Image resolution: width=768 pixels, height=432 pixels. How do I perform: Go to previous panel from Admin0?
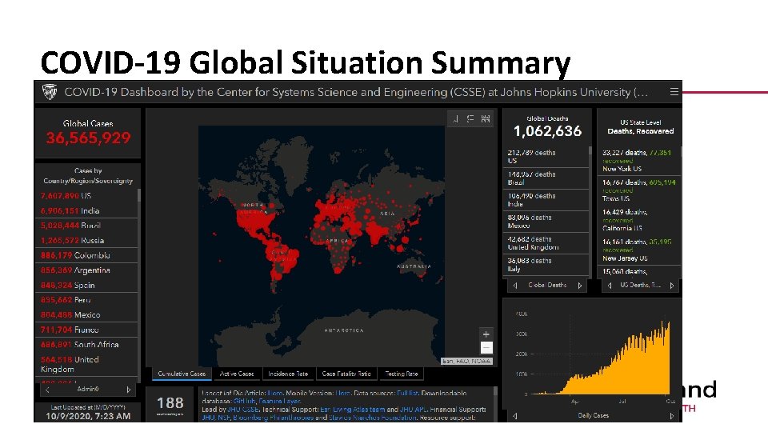coord(47,390)
